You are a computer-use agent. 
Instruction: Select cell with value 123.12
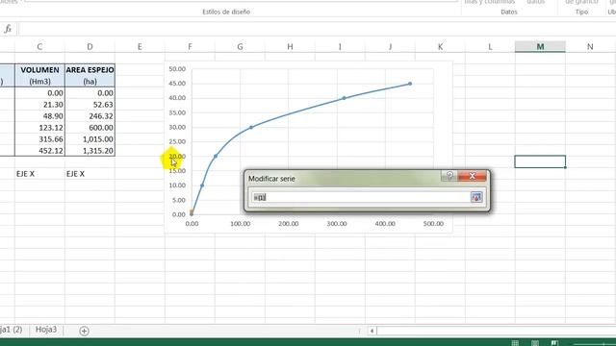[39, 128]
